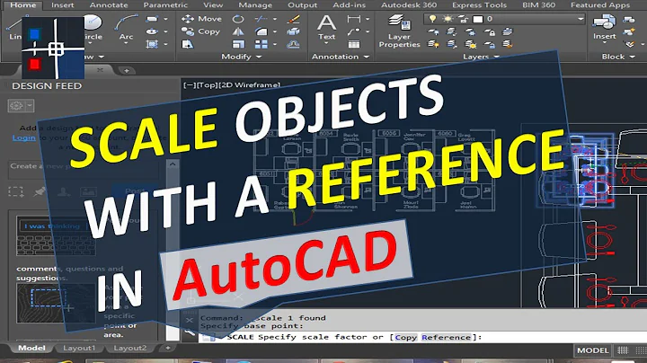647x363 pixels.
Task: Select the Hatch tool in Draw panel
Action: pyautogui.click(x=152, y=44)
